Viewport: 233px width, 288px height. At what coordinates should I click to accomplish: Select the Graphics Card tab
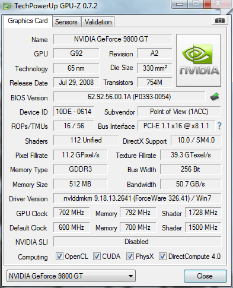pyautogui.click(x=28, y=21)
